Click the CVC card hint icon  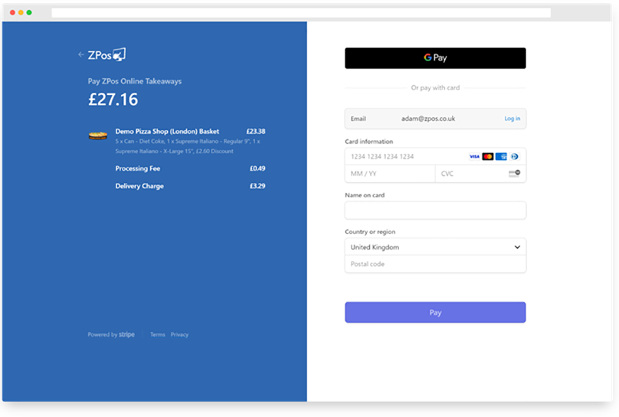pos(514,174)
